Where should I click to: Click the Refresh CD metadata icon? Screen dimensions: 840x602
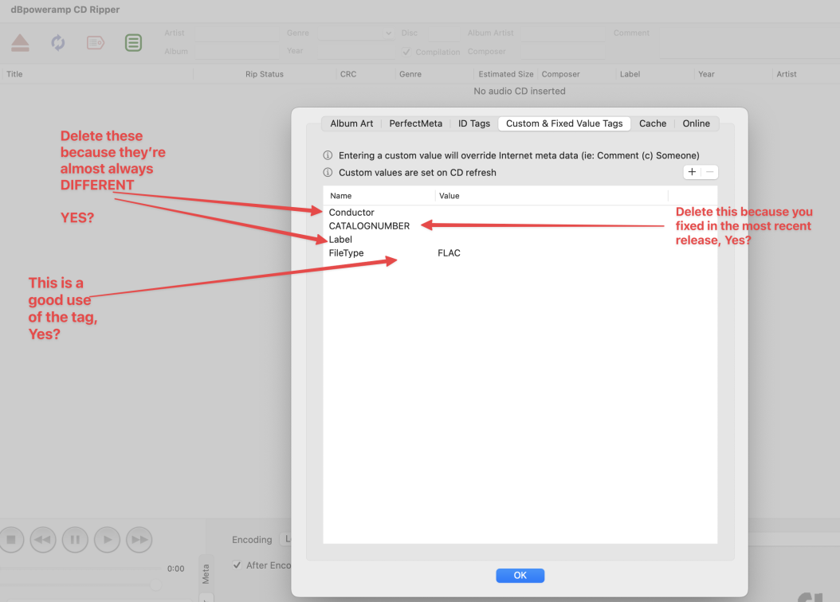(x=58, y=43)
